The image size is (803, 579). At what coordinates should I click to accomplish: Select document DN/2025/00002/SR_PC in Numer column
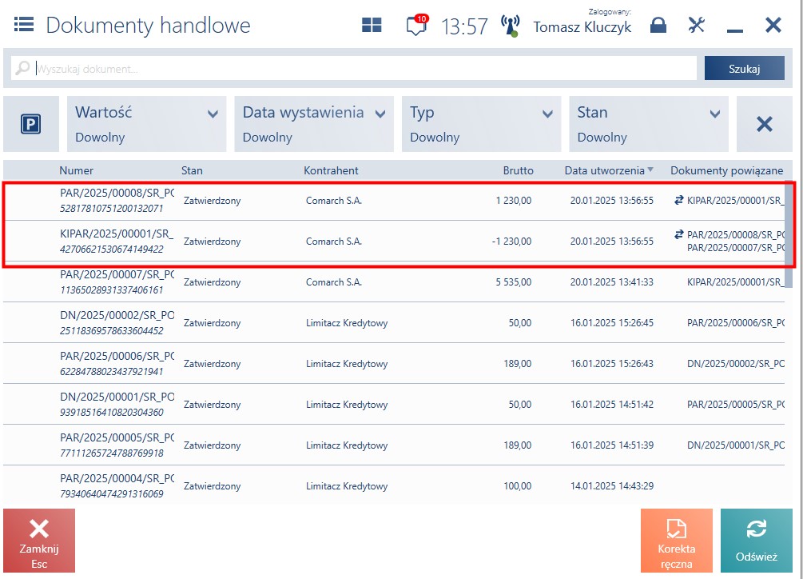[x=117, y=316]
